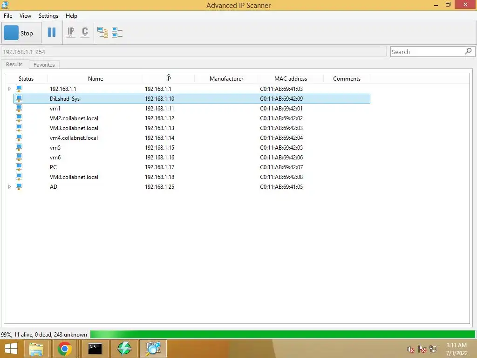Switch to the Results tab
The height and width of the screenshot is (358, 477).
(14, 64)
